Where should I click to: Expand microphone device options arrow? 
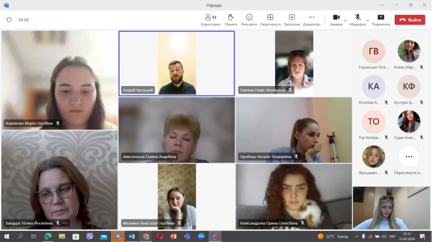coord(368,20)
